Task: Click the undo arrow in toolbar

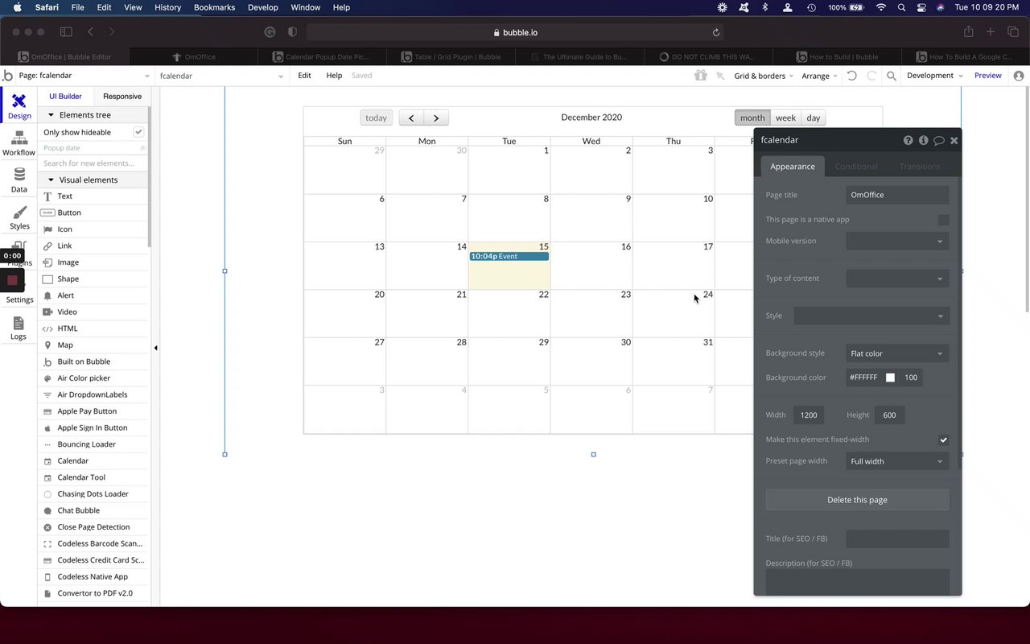Action: (851, 76)
